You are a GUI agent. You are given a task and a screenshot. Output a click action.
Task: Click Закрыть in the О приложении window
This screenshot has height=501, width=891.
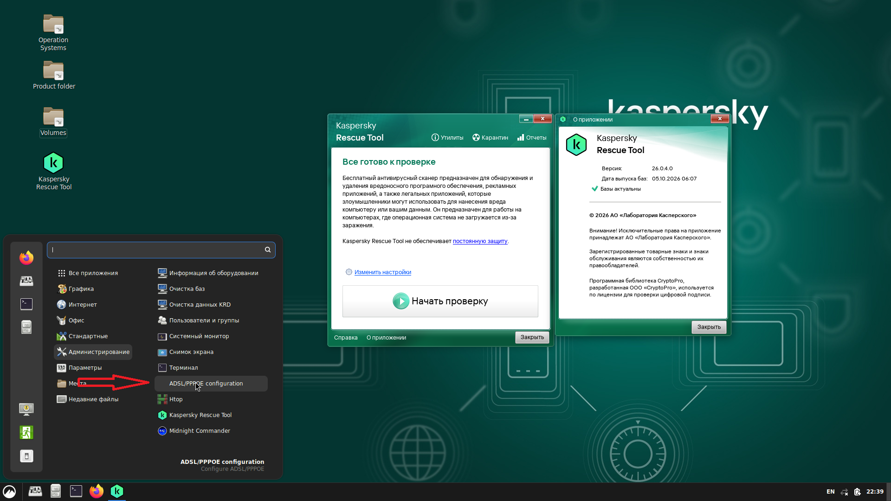[x=709, y=327]
